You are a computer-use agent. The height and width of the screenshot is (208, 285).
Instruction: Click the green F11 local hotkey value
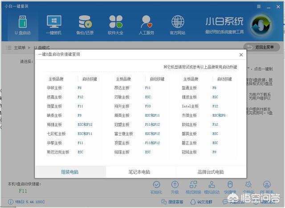pos(23,191)
